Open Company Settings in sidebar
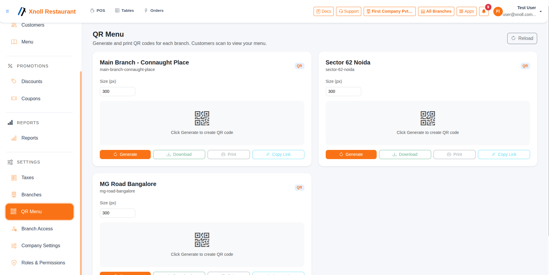The image size is (549, 275). coord(39,246)
